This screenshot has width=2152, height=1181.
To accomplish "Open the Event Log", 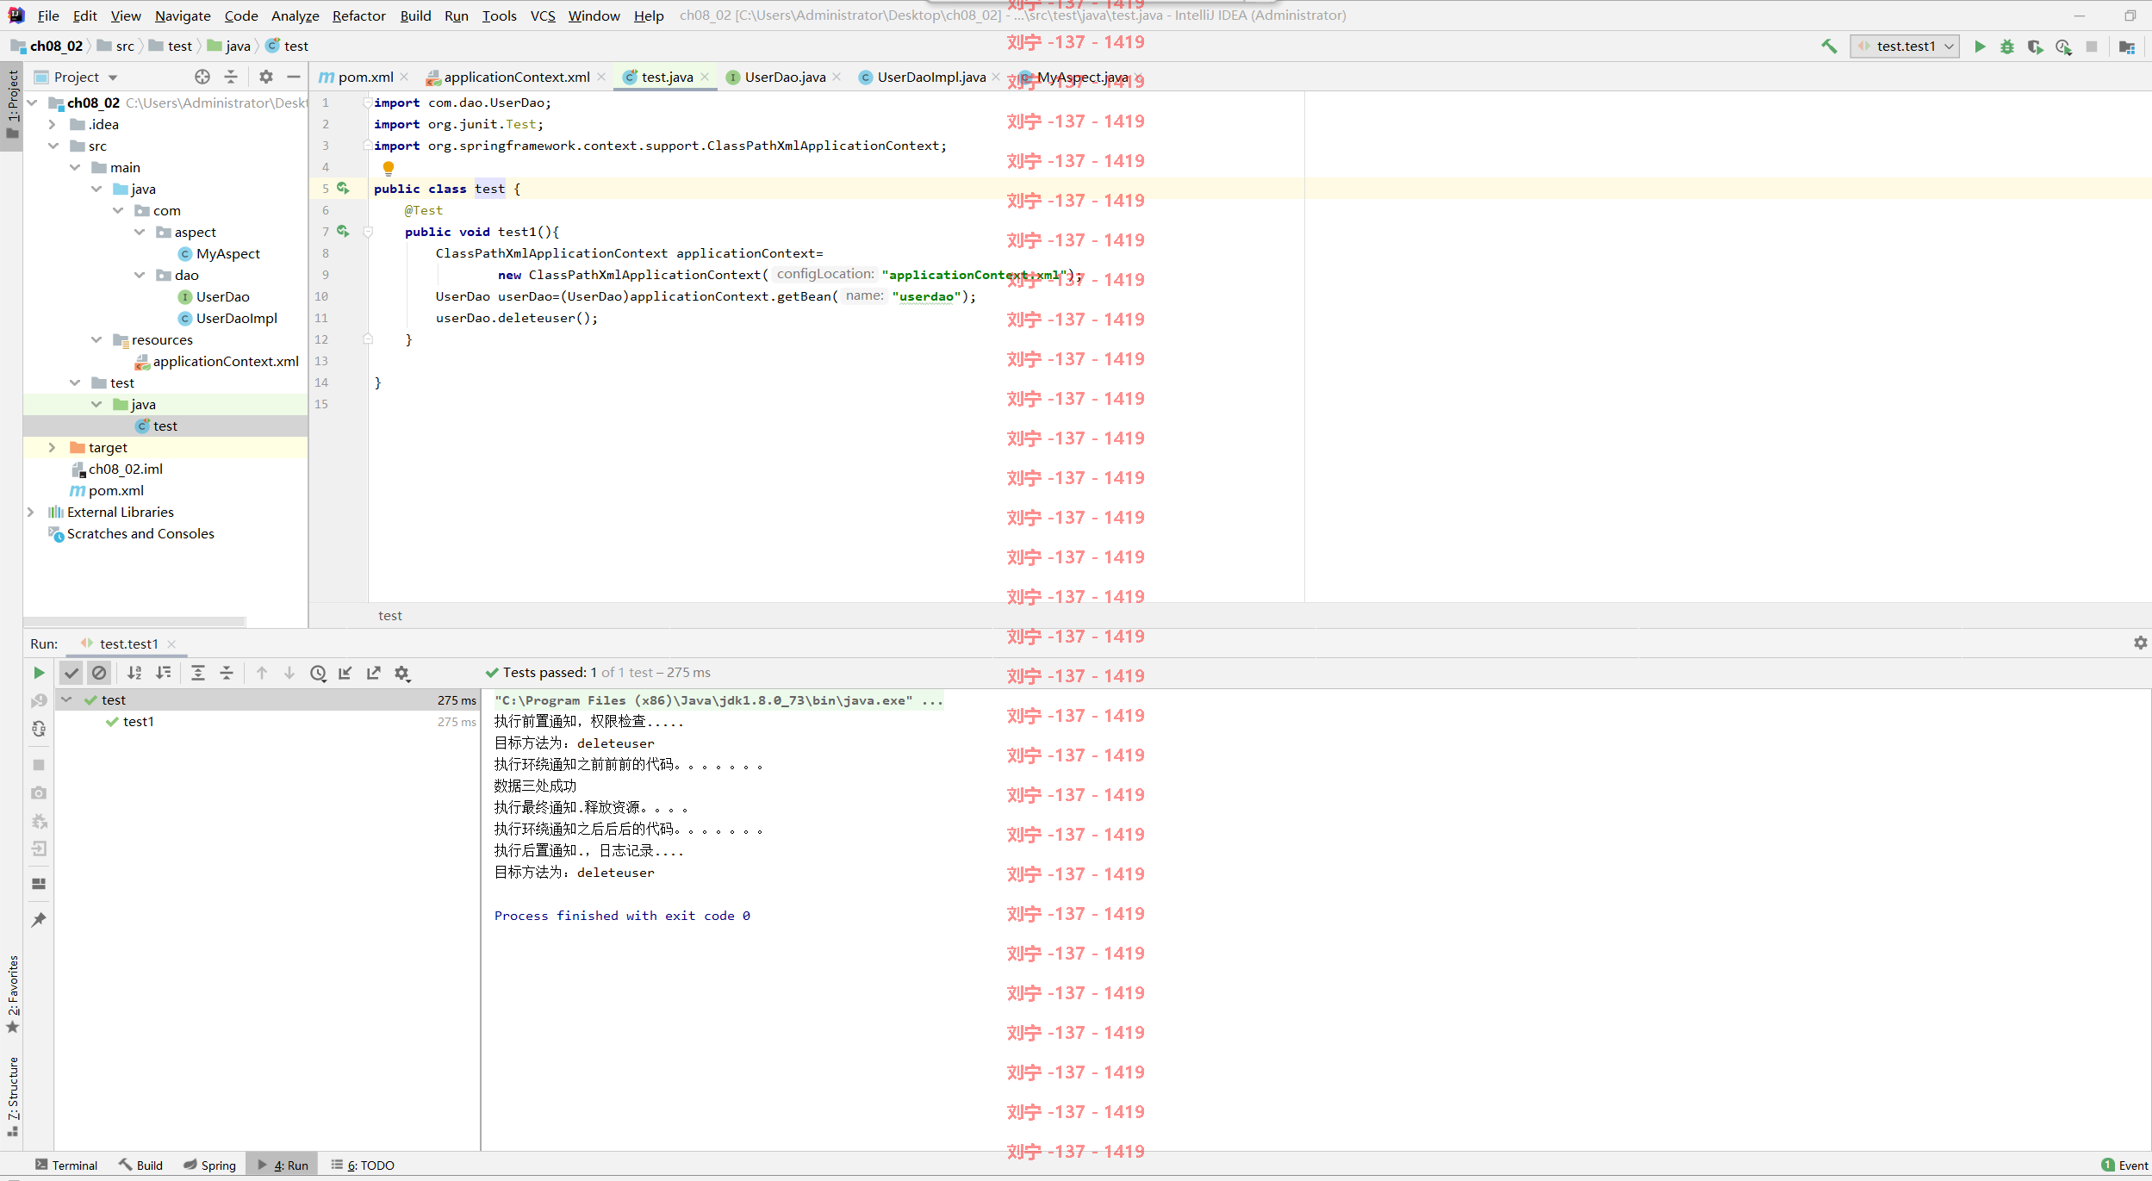I will [2125, 1165].
